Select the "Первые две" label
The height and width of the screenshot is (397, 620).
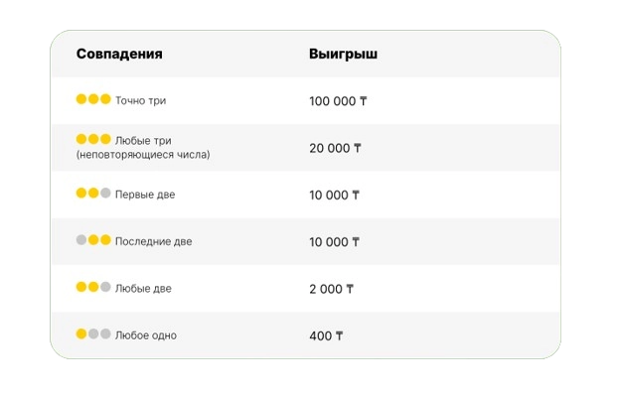(x=145, y=195)
